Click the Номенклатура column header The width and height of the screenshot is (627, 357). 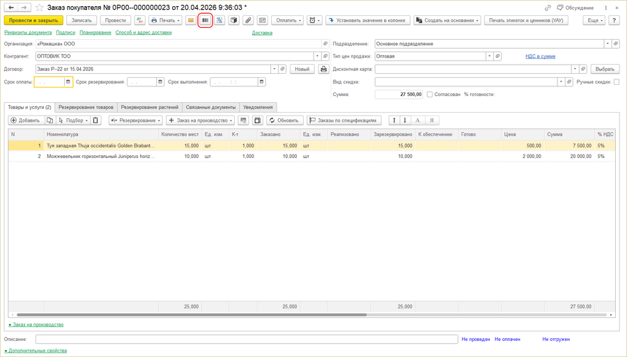[x=101, y=134]
